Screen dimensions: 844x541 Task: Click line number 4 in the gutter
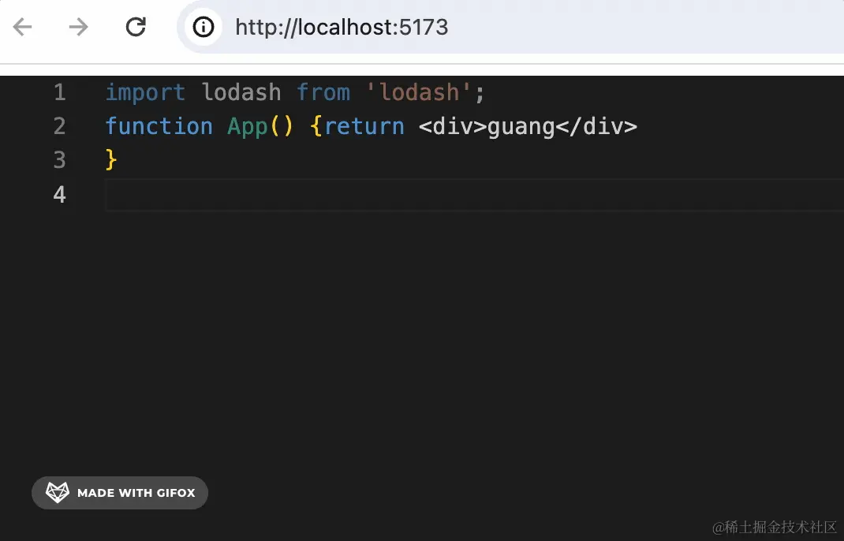(x=60, y=194)
